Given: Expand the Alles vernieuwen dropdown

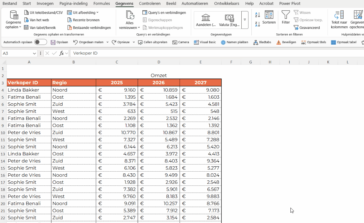Looking at the screenshot, I should 129,20.
